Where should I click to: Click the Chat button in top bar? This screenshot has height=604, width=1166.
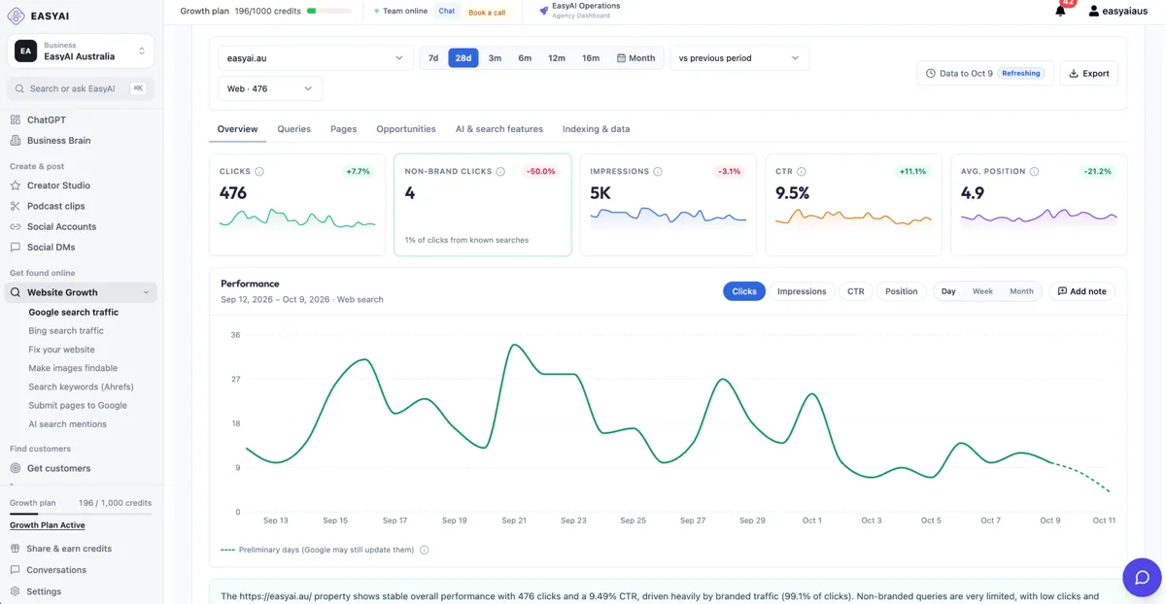[447, 12]
